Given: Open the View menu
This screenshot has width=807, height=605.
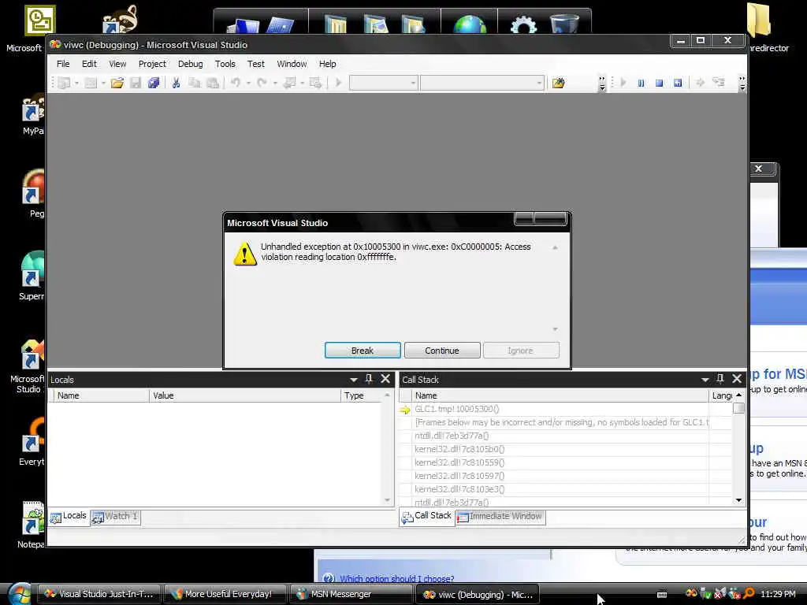Looking at the screenshot, I should (117, 64).
